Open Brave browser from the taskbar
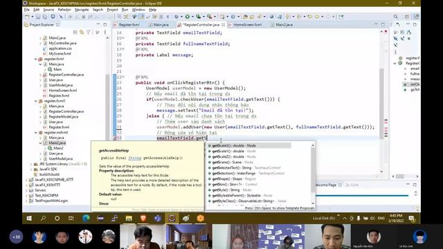443x249 pixels. point(143,219)
